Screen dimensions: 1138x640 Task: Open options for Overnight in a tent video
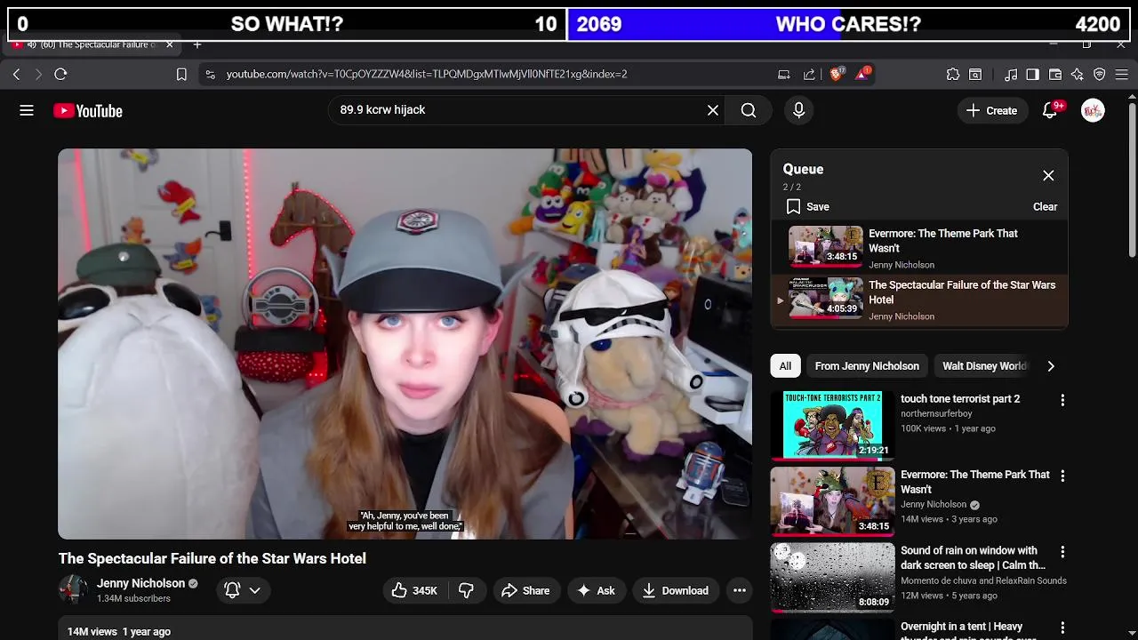click(1062, 628)
